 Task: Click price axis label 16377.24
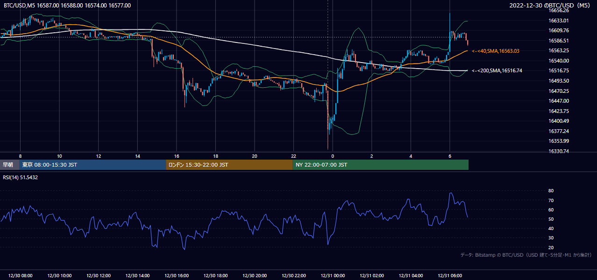(x=558, y=131)
